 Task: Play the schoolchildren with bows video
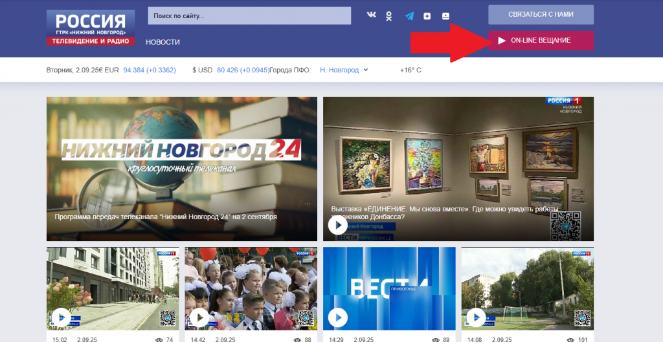(199, 317)
